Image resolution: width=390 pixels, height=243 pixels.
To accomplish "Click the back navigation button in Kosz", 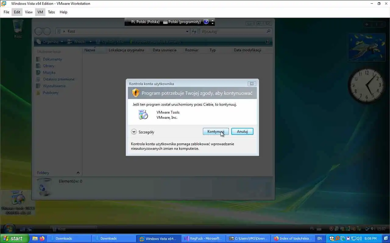I will pyautogui.click(x=38, y=31).
